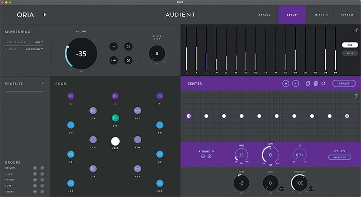This screenshot has height=197, width=361.
Task: Reset the Center channel settings
Action: point(323,84)
